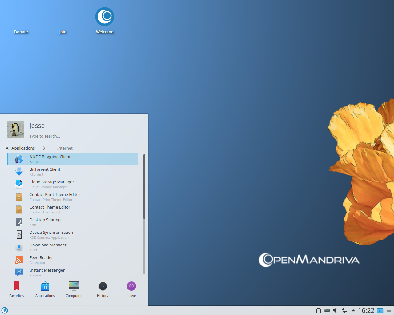
Task: Click the Internet breadcrumb
Action: (x=65, y=148)
